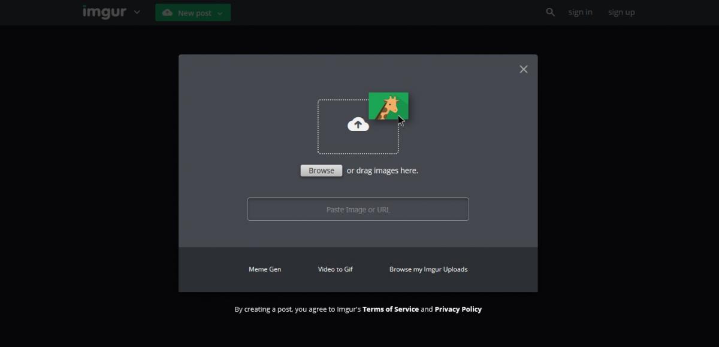Open Meme Gen
The height and width of the screenshot is (347, 719).
pos(265,269)
